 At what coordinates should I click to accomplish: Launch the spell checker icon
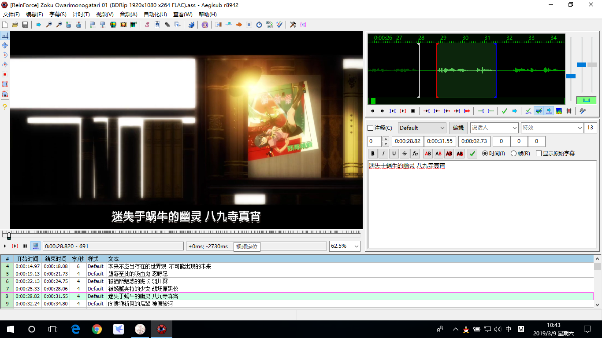[x=279, y=25]
